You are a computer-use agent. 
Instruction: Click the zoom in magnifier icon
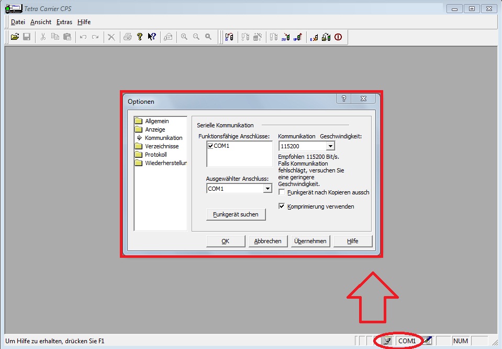pyautogui.click(x=184, y=37)
